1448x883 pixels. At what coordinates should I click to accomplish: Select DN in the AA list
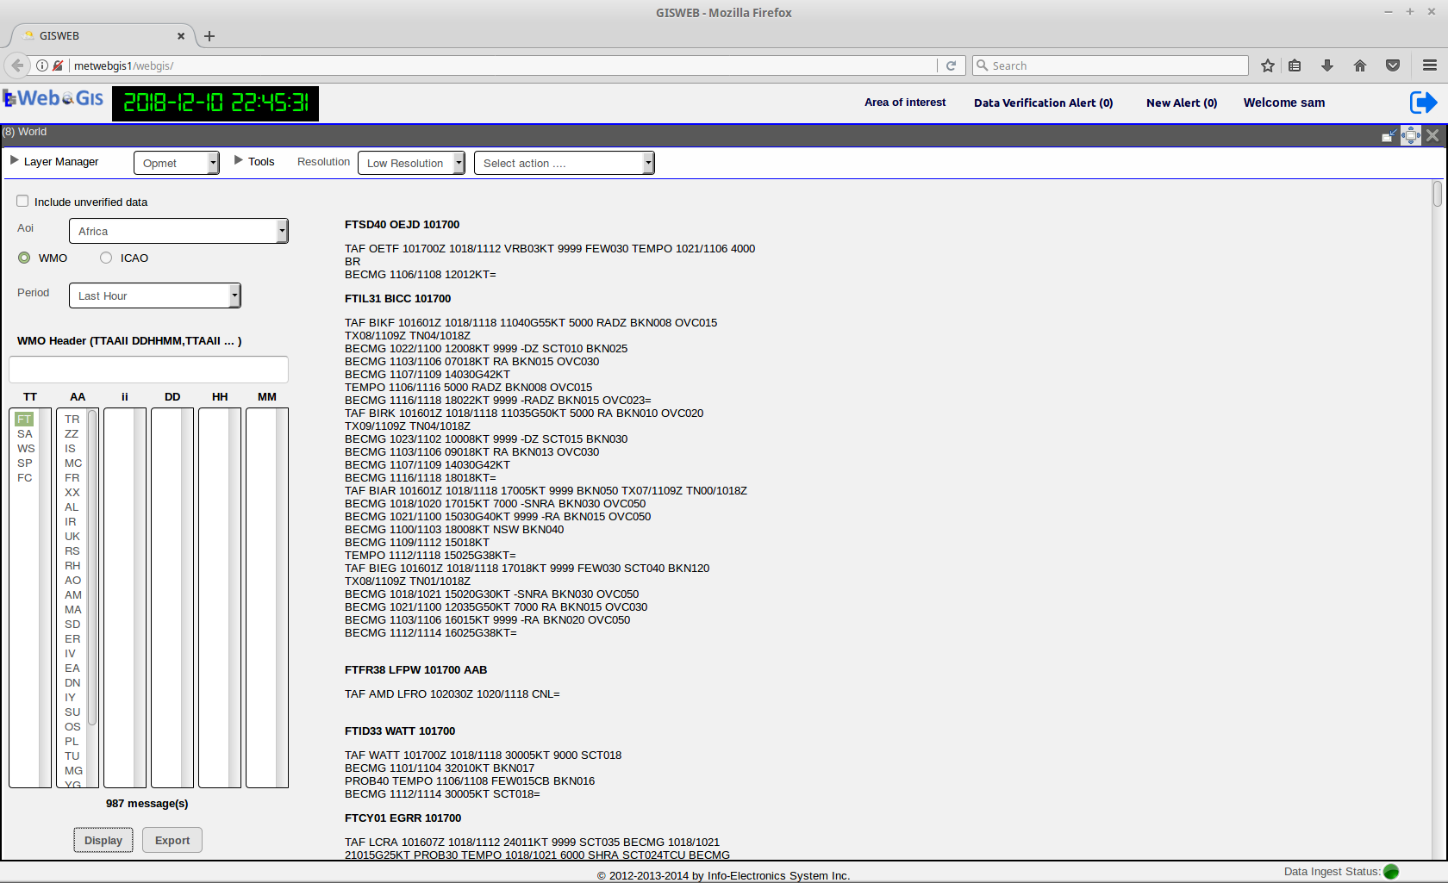72,682
